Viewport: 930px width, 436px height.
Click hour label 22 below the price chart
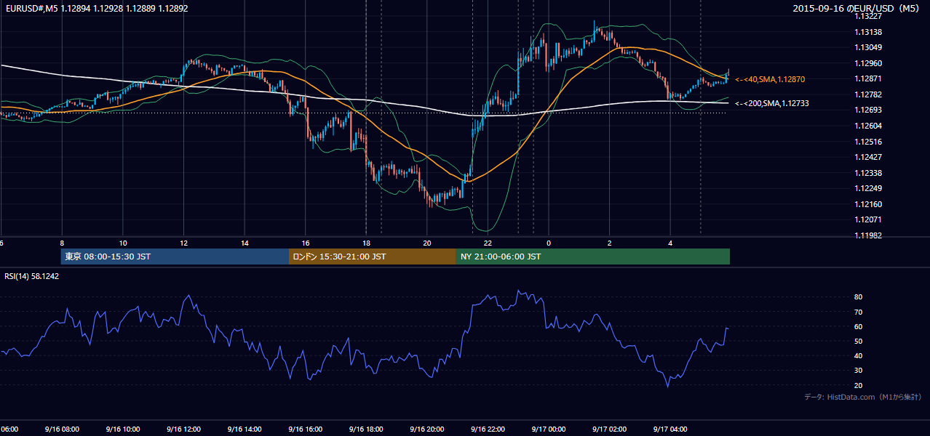(x=488, y=243)
